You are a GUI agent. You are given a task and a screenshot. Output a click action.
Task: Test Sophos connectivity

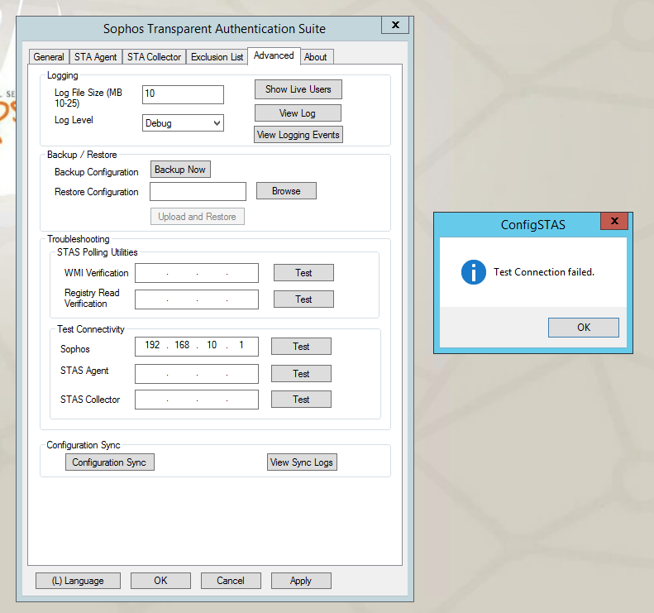[301, 347]
